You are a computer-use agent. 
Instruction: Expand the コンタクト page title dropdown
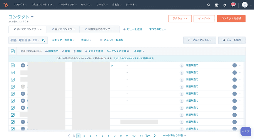(x=21, y=17)
